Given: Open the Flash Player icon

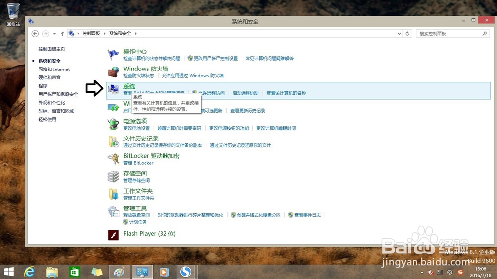Looking at the screenshot, I should click(113, 235).
